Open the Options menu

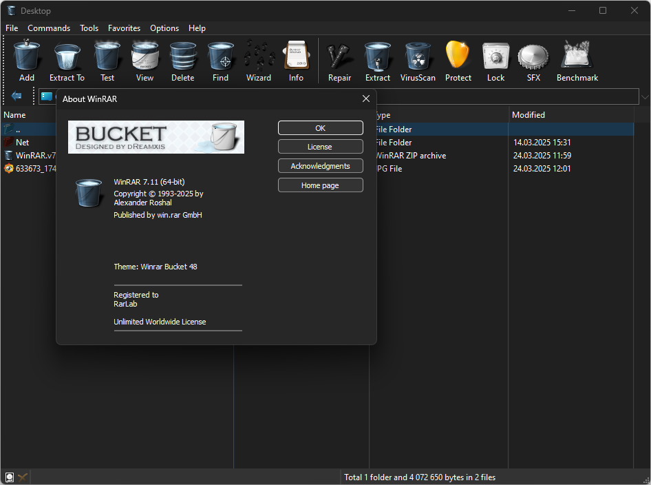point(164,28)
